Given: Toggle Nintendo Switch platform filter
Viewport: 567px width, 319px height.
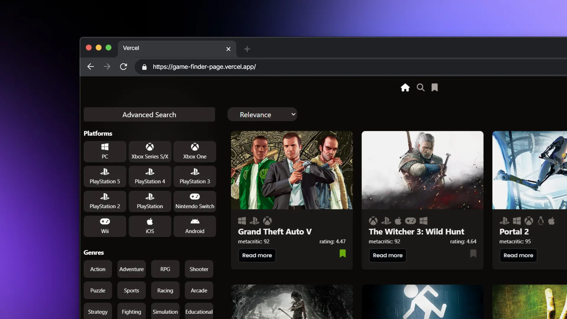Looking at the screenshot, I should tap(195, 201).
